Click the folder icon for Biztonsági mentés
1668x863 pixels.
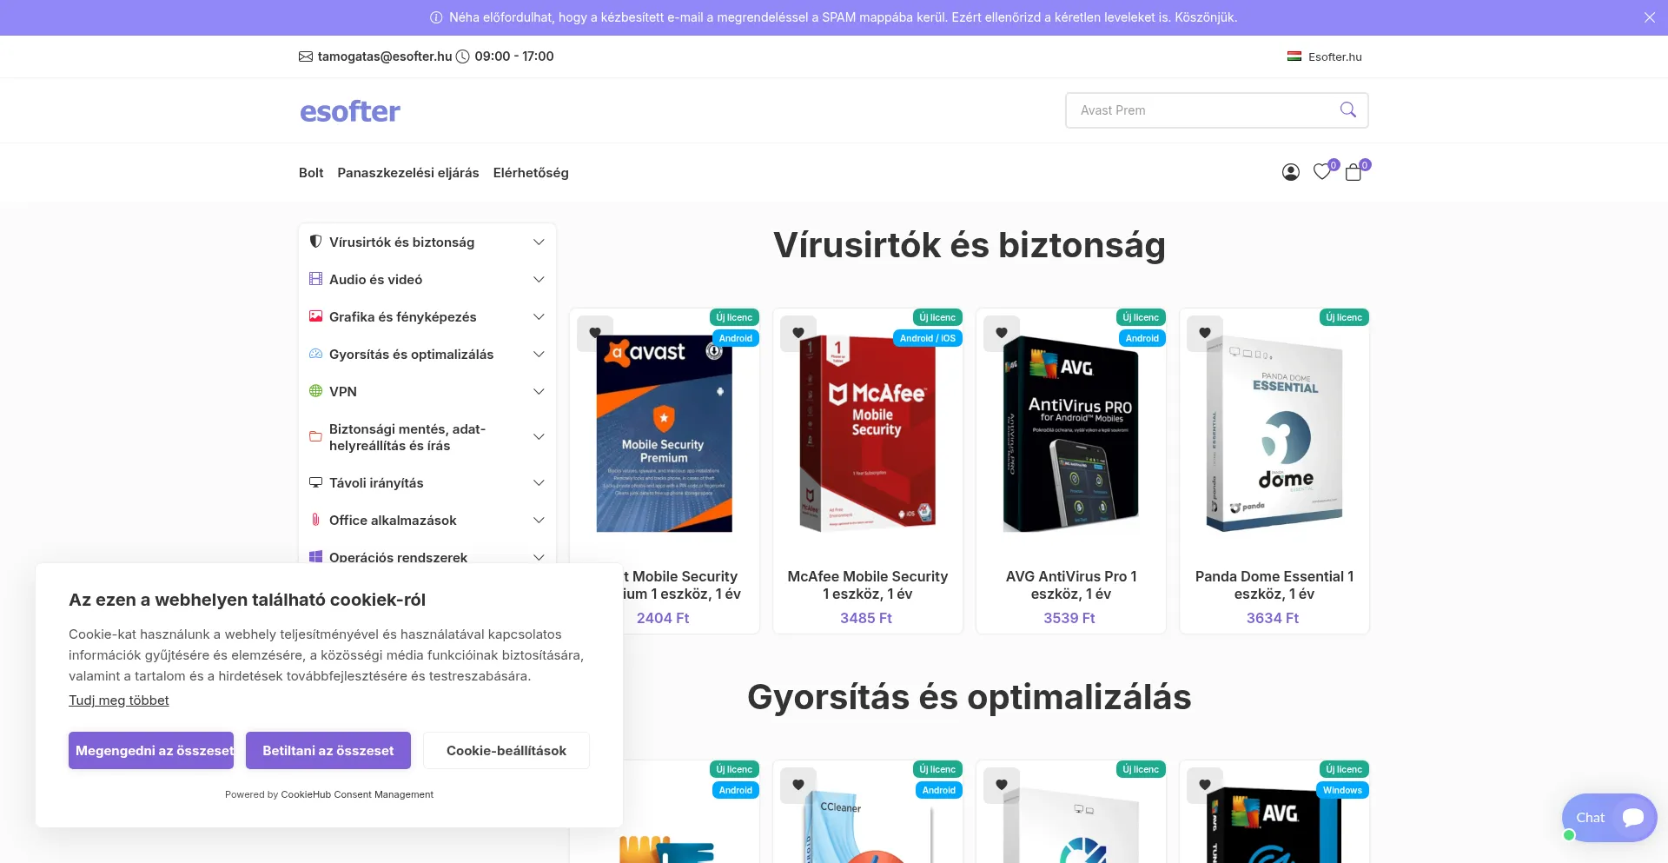(315, 436)
